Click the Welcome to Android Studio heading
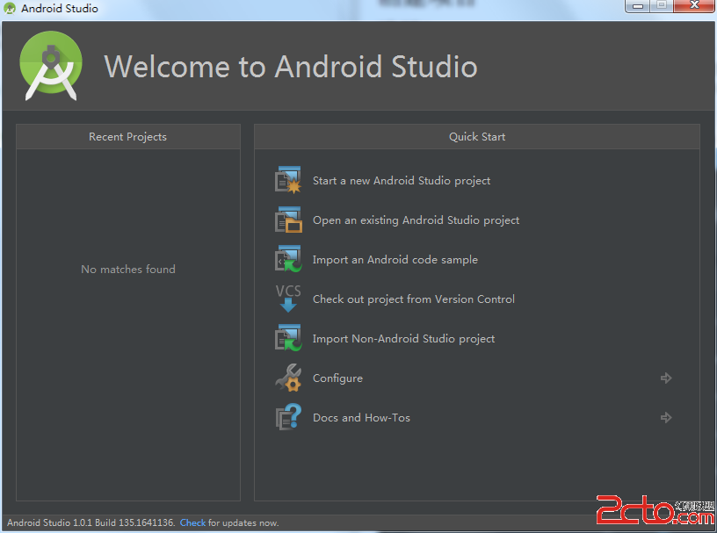The image size is (717, 533). point(291,67)
